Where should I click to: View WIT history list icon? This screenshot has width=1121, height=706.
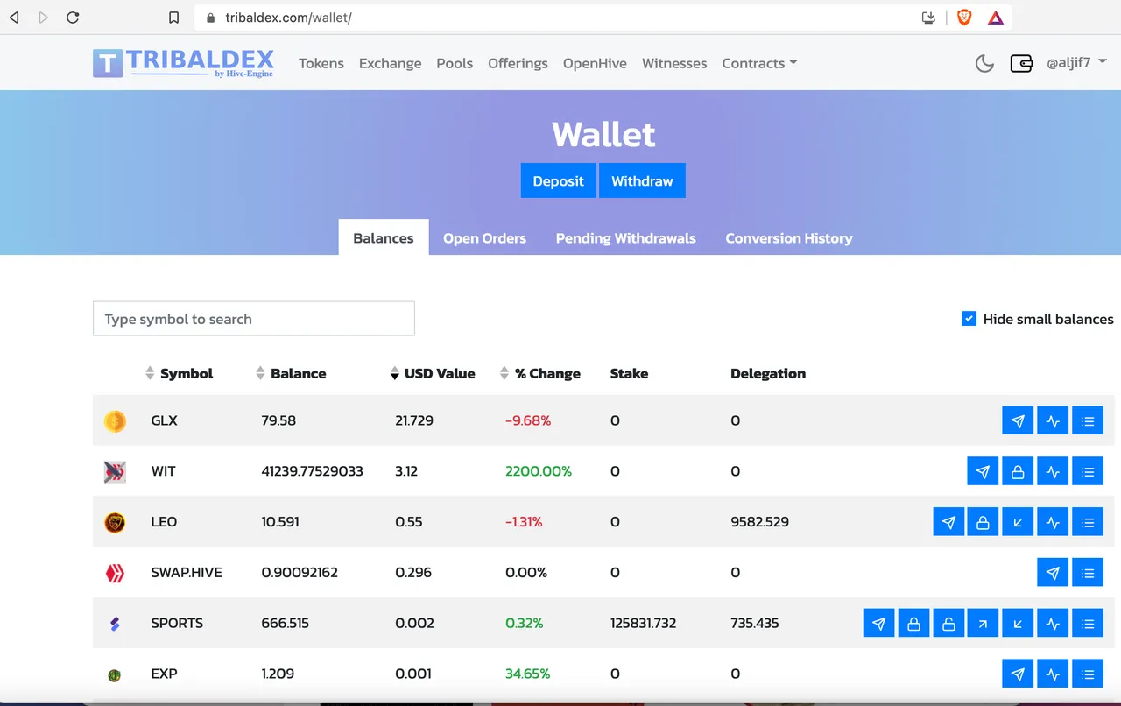[x=1088, y=471]
